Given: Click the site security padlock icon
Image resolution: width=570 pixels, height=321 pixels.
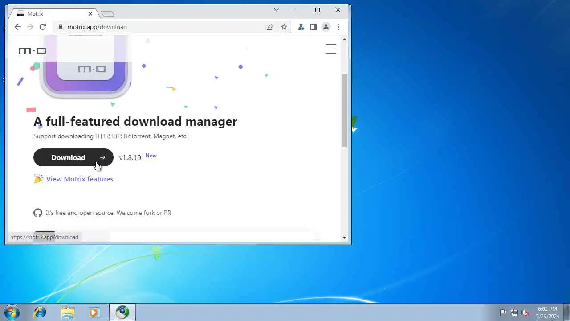Looking at the screenshot, I should point(61,27).
